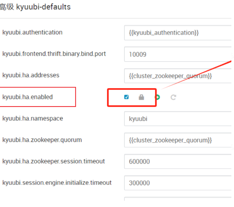The image size is (234, 207).
Task: Click the kyuubi.ha.addresses property label
Action: point(31,75)
